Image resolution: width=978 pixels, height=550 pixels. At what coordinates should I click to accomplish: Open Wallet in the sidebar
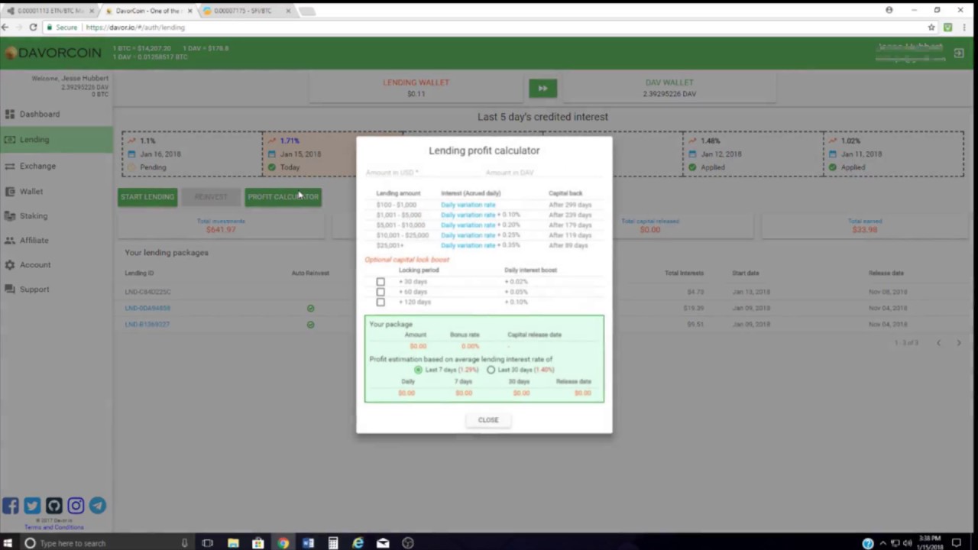pos(31,191)
